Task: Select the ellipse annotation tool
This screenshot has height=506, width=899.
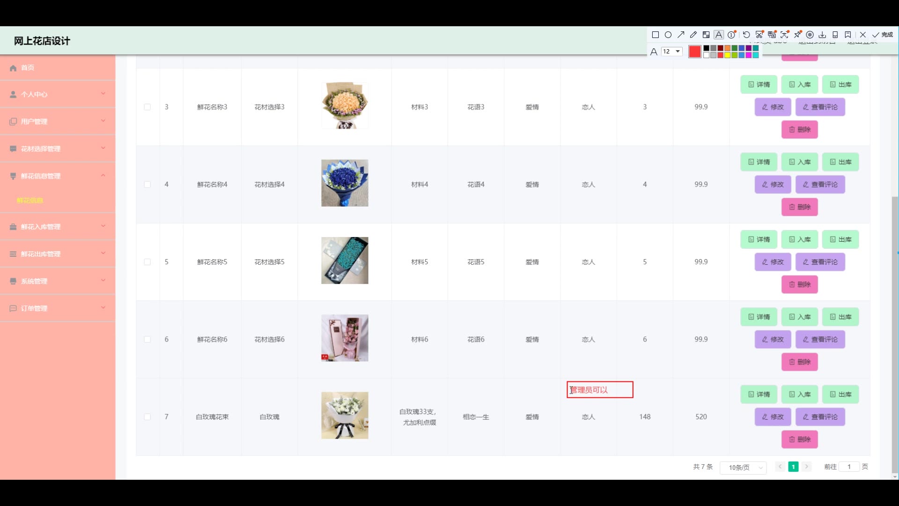Action: pos(668,35)
